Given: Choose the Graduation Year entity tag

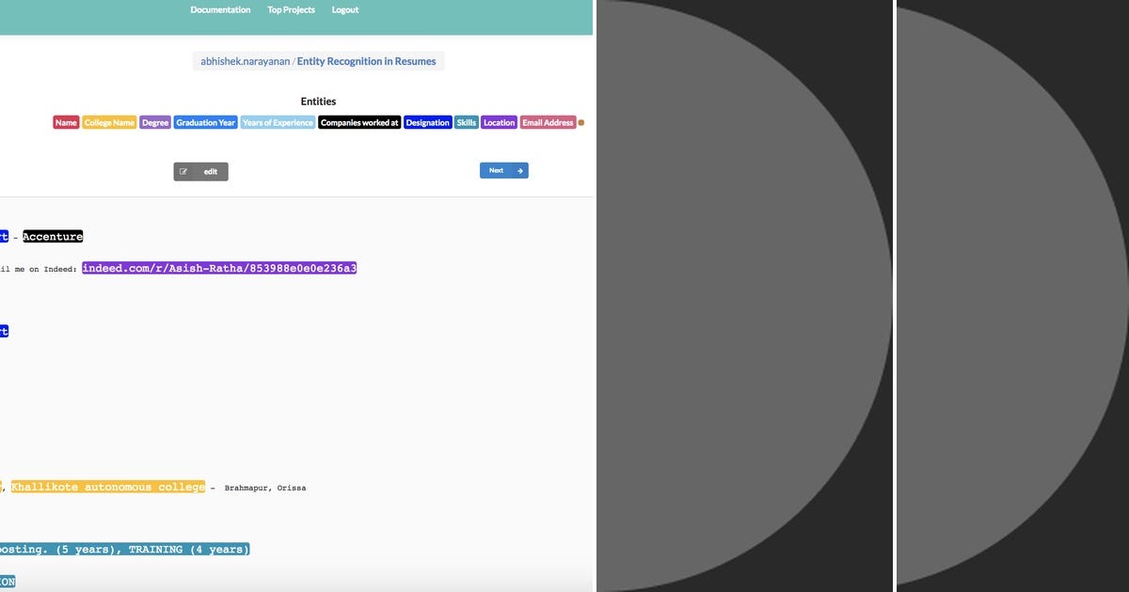Looking at the screenshot, I should tap(204, 122).
